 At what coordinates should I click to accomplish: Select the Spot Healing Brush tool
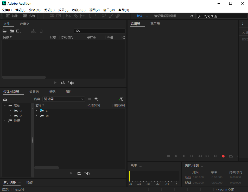tap(118, 16)
